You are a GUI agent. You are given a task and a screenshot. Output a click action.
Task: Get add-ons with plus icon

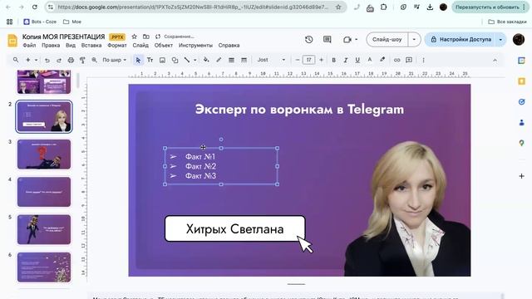[521, 176]
